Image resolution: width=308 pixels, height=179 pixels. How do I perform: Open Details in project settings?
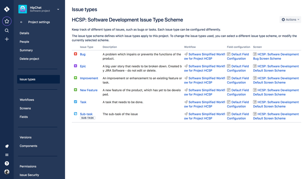pyautogui.click(x=24, y=33)
